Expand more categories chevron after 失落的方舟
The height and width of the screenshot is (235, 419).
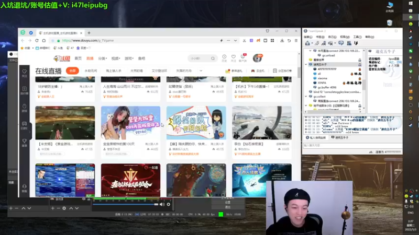click(201, 71)
